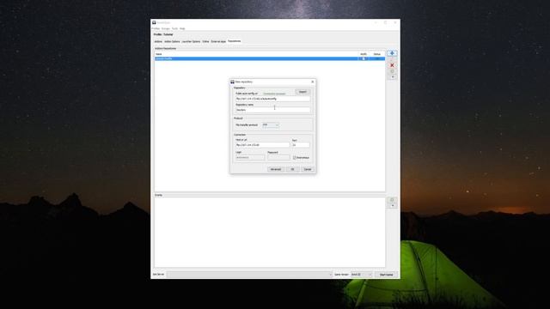This screenshot has width=550, height=309.
Task: Click the red X remove repository icon
Action: (392, 65)
